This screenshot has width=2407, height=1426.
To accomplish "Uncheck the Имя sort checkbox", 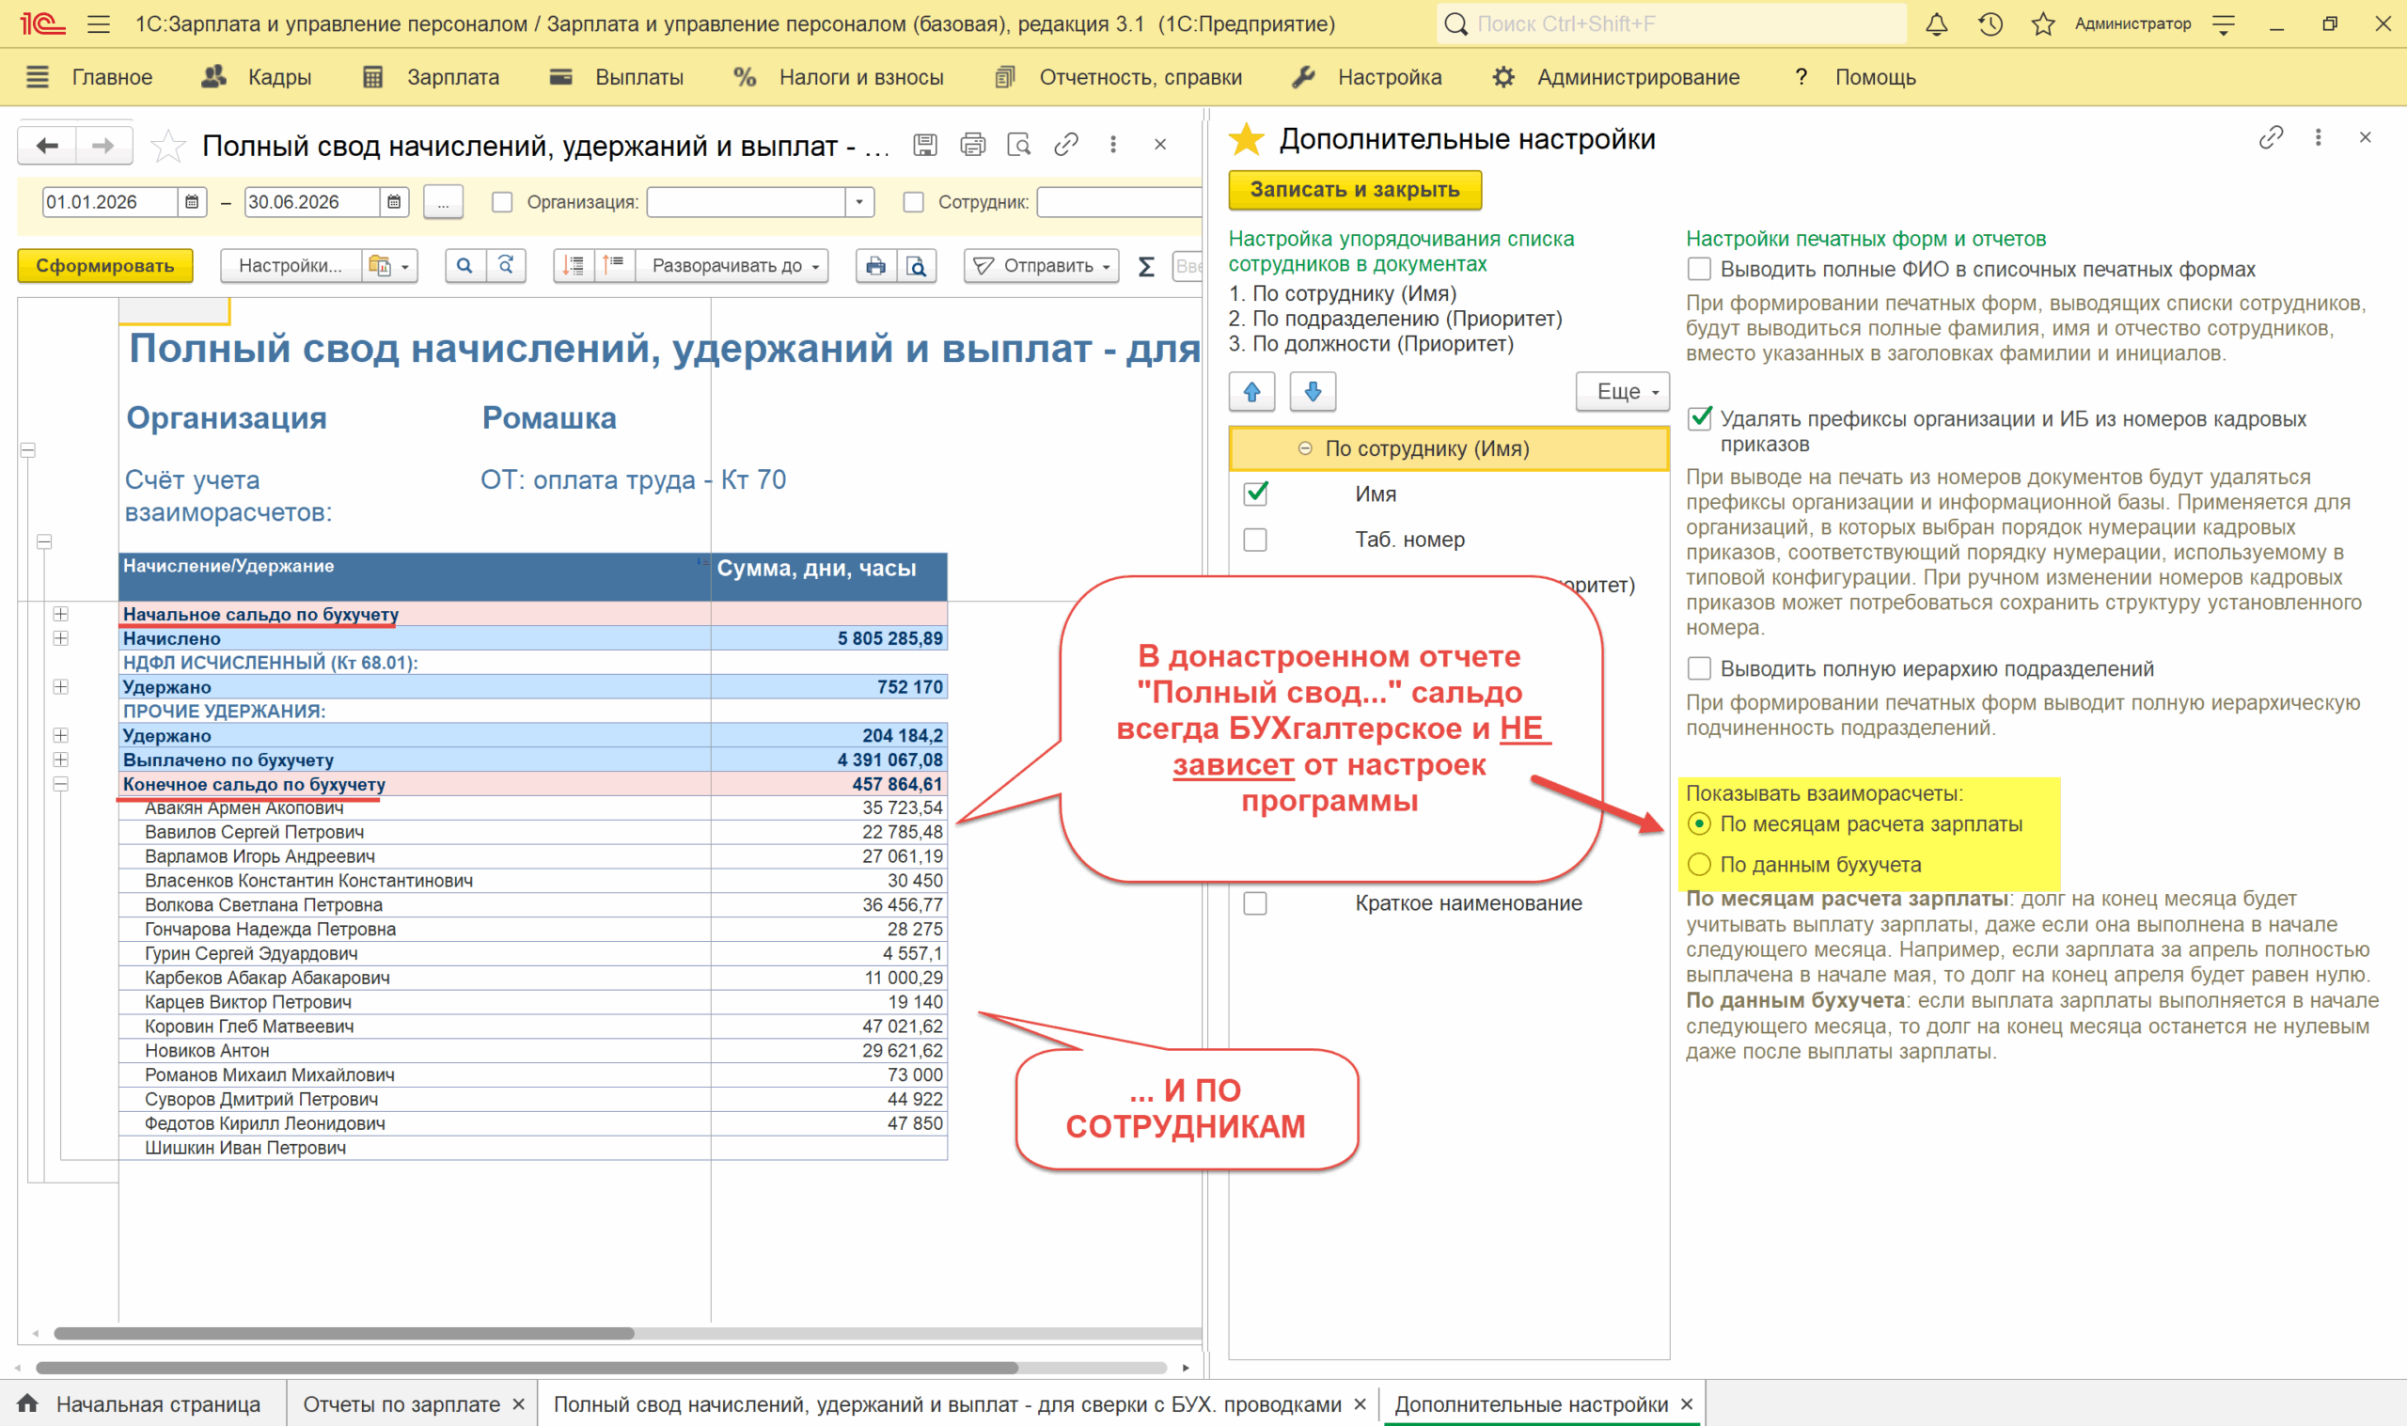I will (x=1255, y=494).
